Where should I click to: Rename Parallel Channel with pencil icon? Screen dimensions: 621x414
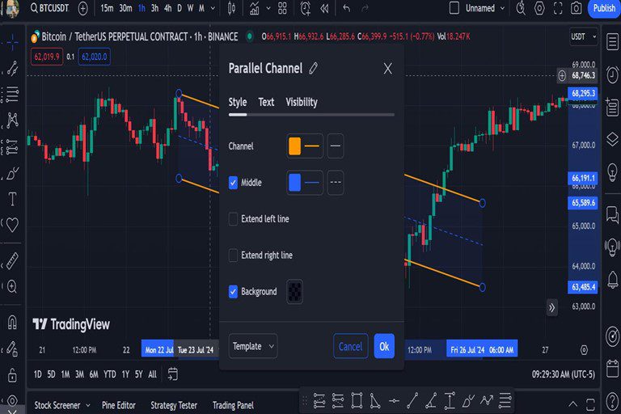click(x=313, y=68)
